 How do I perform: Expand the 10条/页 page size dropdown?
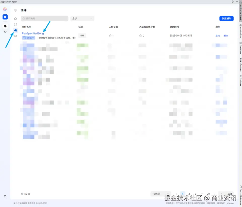click(x=161, y=194)
